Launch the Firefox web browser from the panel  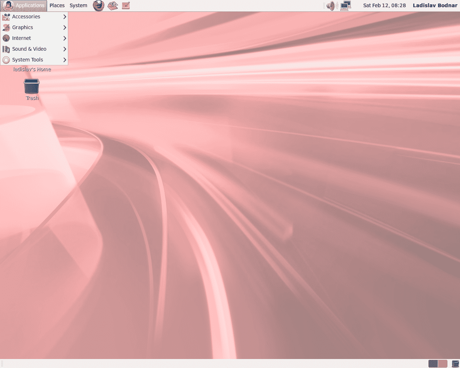pyautogui.click(x=98, y=5)
